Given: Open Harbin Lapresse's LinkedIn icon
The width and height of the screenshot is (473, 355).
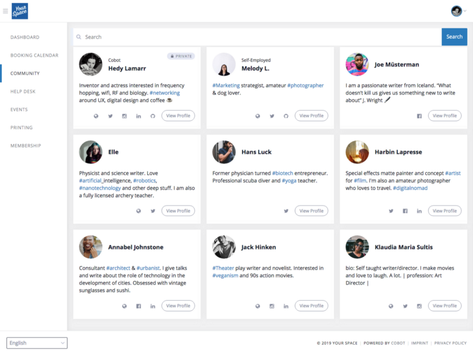Looking at the screenshot, I should click(419, 211).
